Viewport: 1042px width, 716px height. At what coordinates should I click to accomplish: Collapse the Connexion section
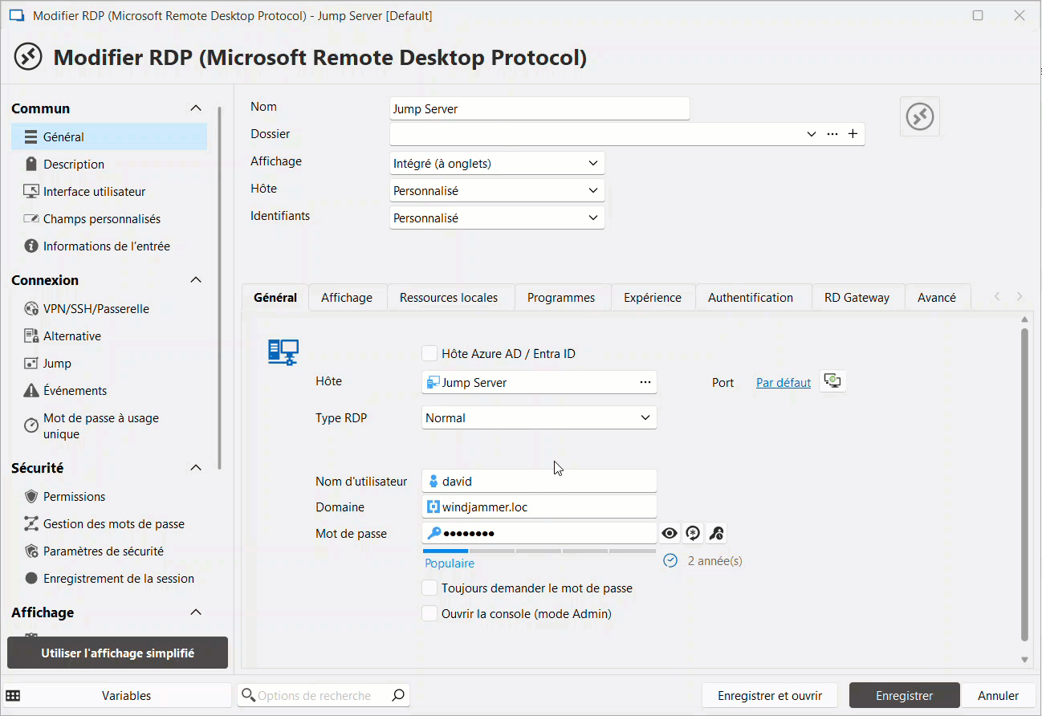click(x=195, y=280)
